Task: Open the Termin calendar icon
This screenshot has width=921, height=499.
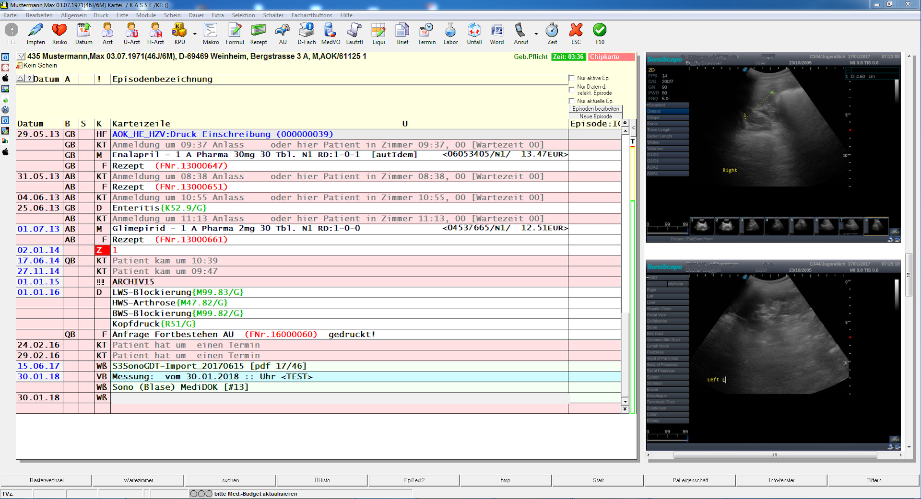Action: [x=426, y=31]
